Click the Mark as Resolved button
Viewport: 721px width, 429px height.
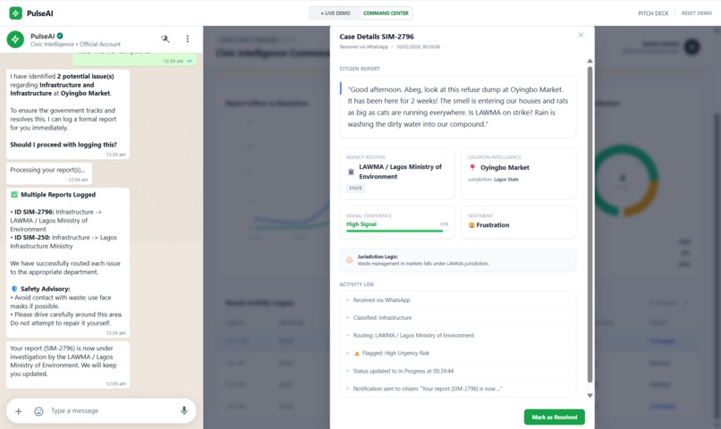click(554, 417)
